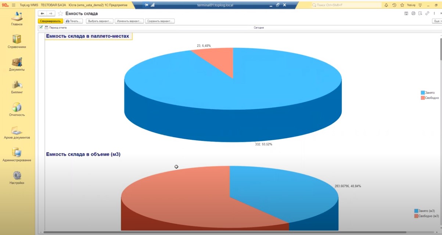Screen dimensions: 442x235
Task: Open the vertical dots more menu
Action: 434,14
